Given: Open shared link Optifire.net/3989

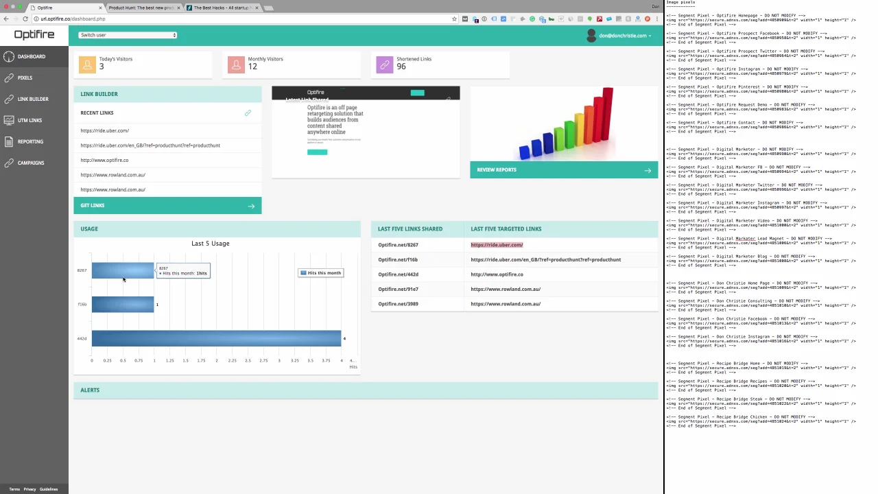Looking at the screenshot, I should pyautogui.click(x=398, y=304).
